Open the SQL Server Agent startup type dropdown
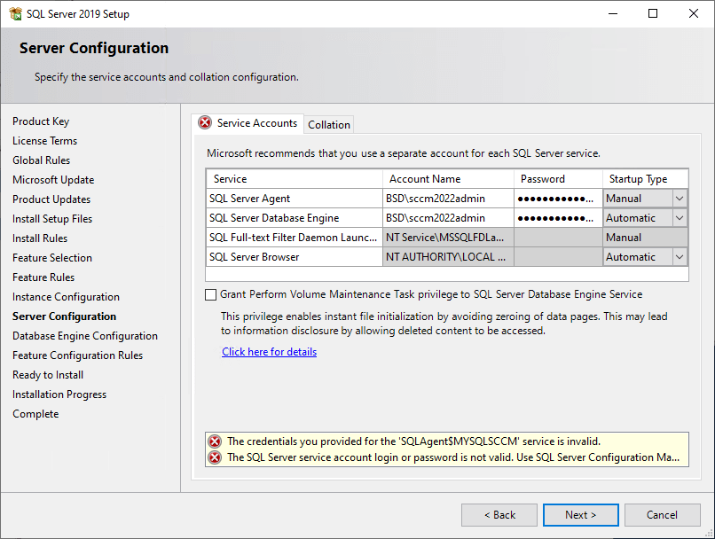Viewport: 715px width, 539px height. coord(680,199)
